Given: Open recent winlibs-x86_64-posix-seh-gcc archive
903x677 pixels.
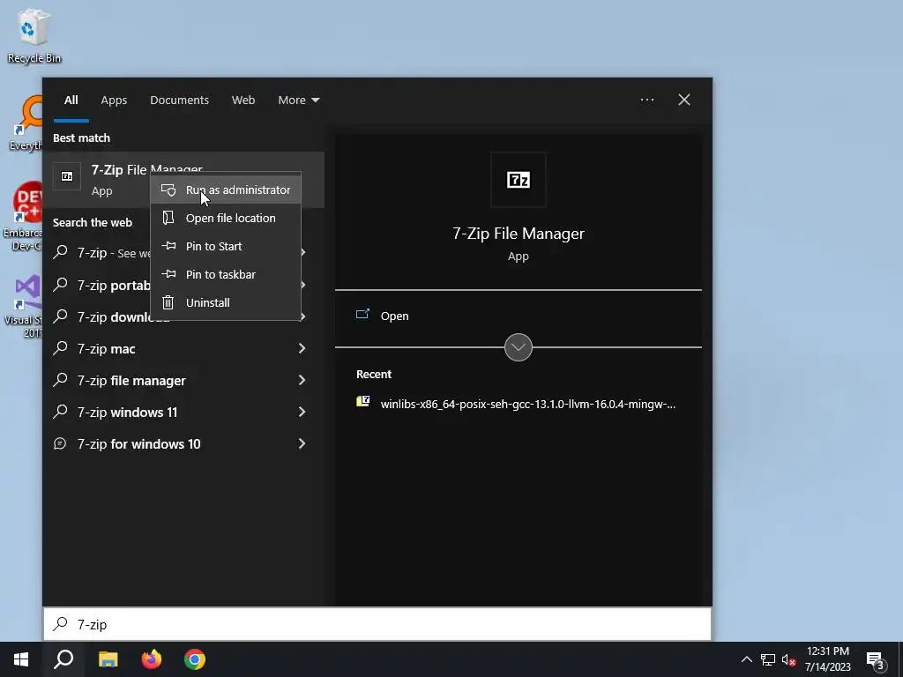Looking at the screenshot, I should pyautogui.click(x=528, y=404).
